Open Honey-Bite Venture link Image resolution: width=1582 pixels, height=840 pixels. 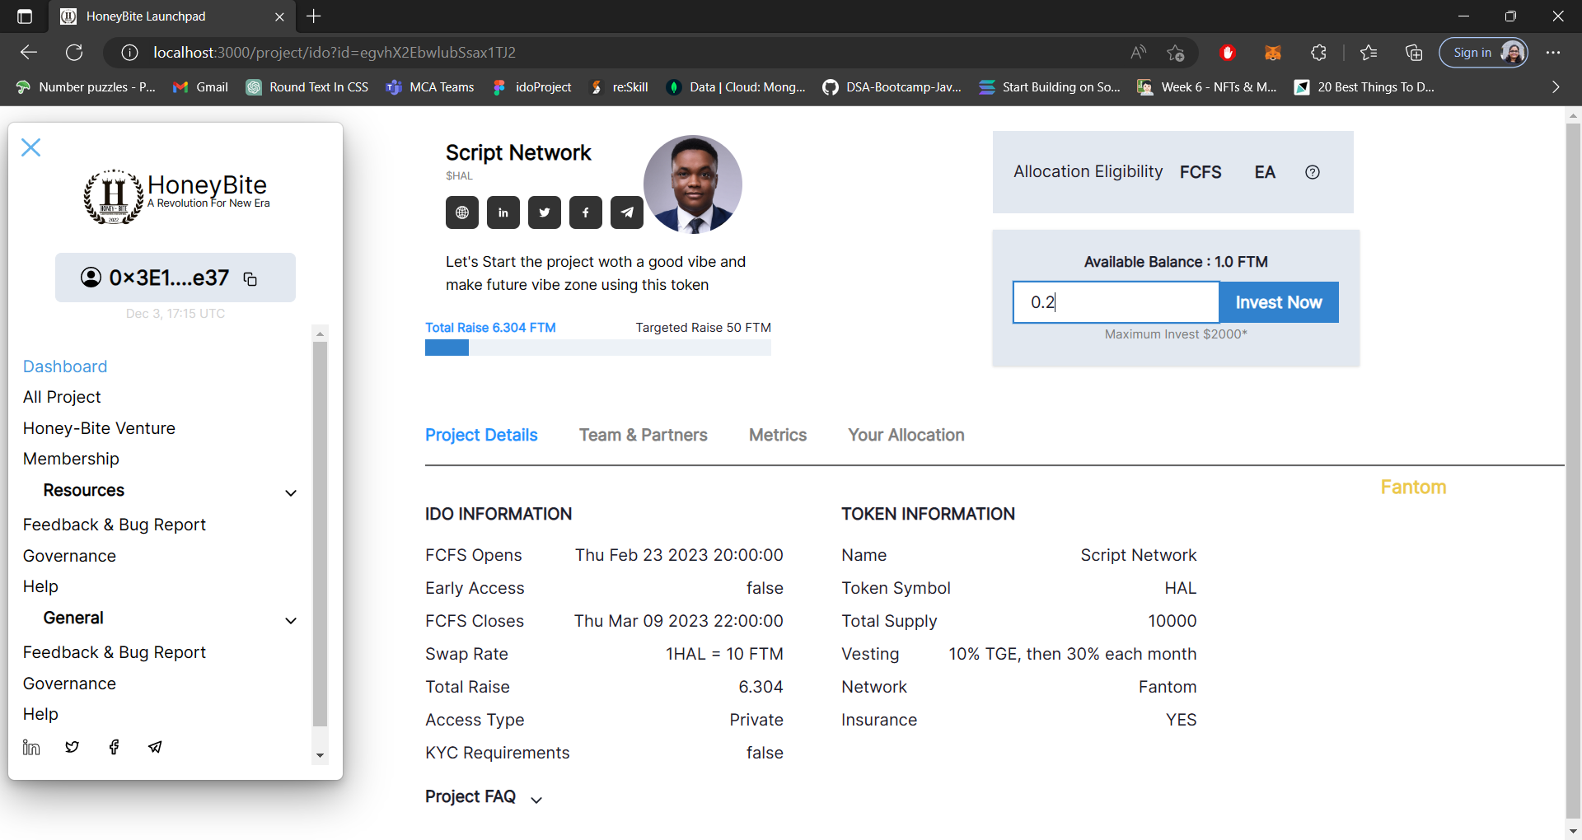[99, 428]
